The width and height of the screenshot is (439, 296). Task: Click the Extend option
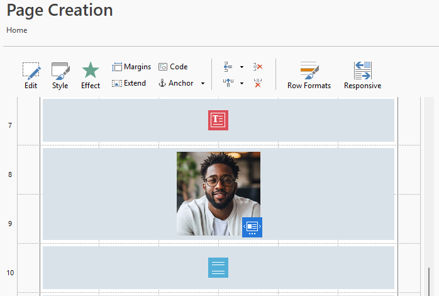point(129,83)
